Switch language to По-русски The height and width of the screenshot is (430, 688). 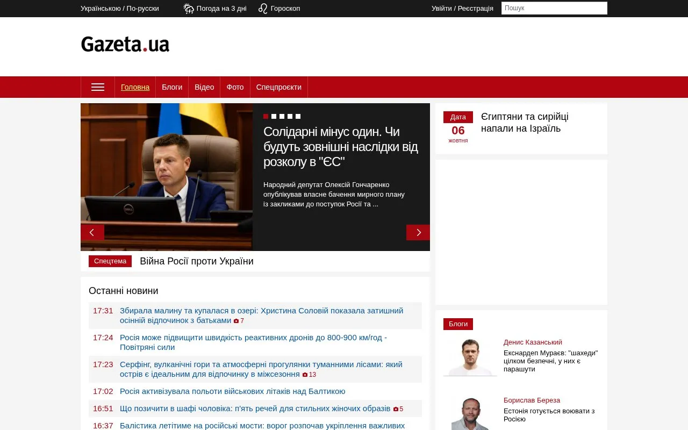[143, 8]
